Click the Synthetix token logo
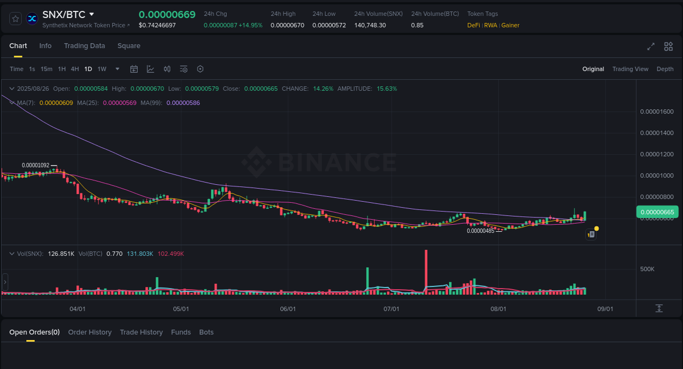683x369 pixels. [32, 18]
